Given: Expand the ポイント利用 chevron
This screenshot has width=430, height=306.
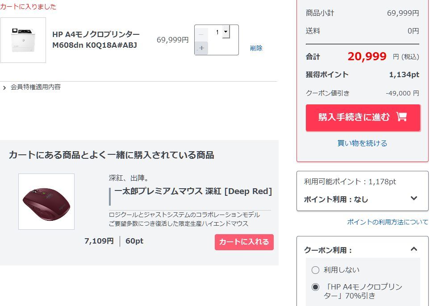Looking at the screenshot, I should (413, 199).
